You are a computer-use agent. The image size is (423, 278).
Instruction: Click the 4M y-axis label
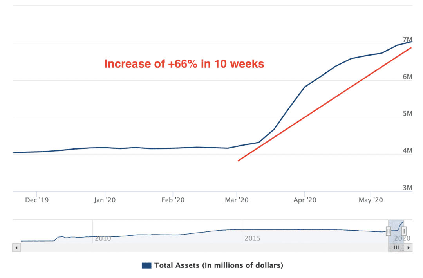408,150
